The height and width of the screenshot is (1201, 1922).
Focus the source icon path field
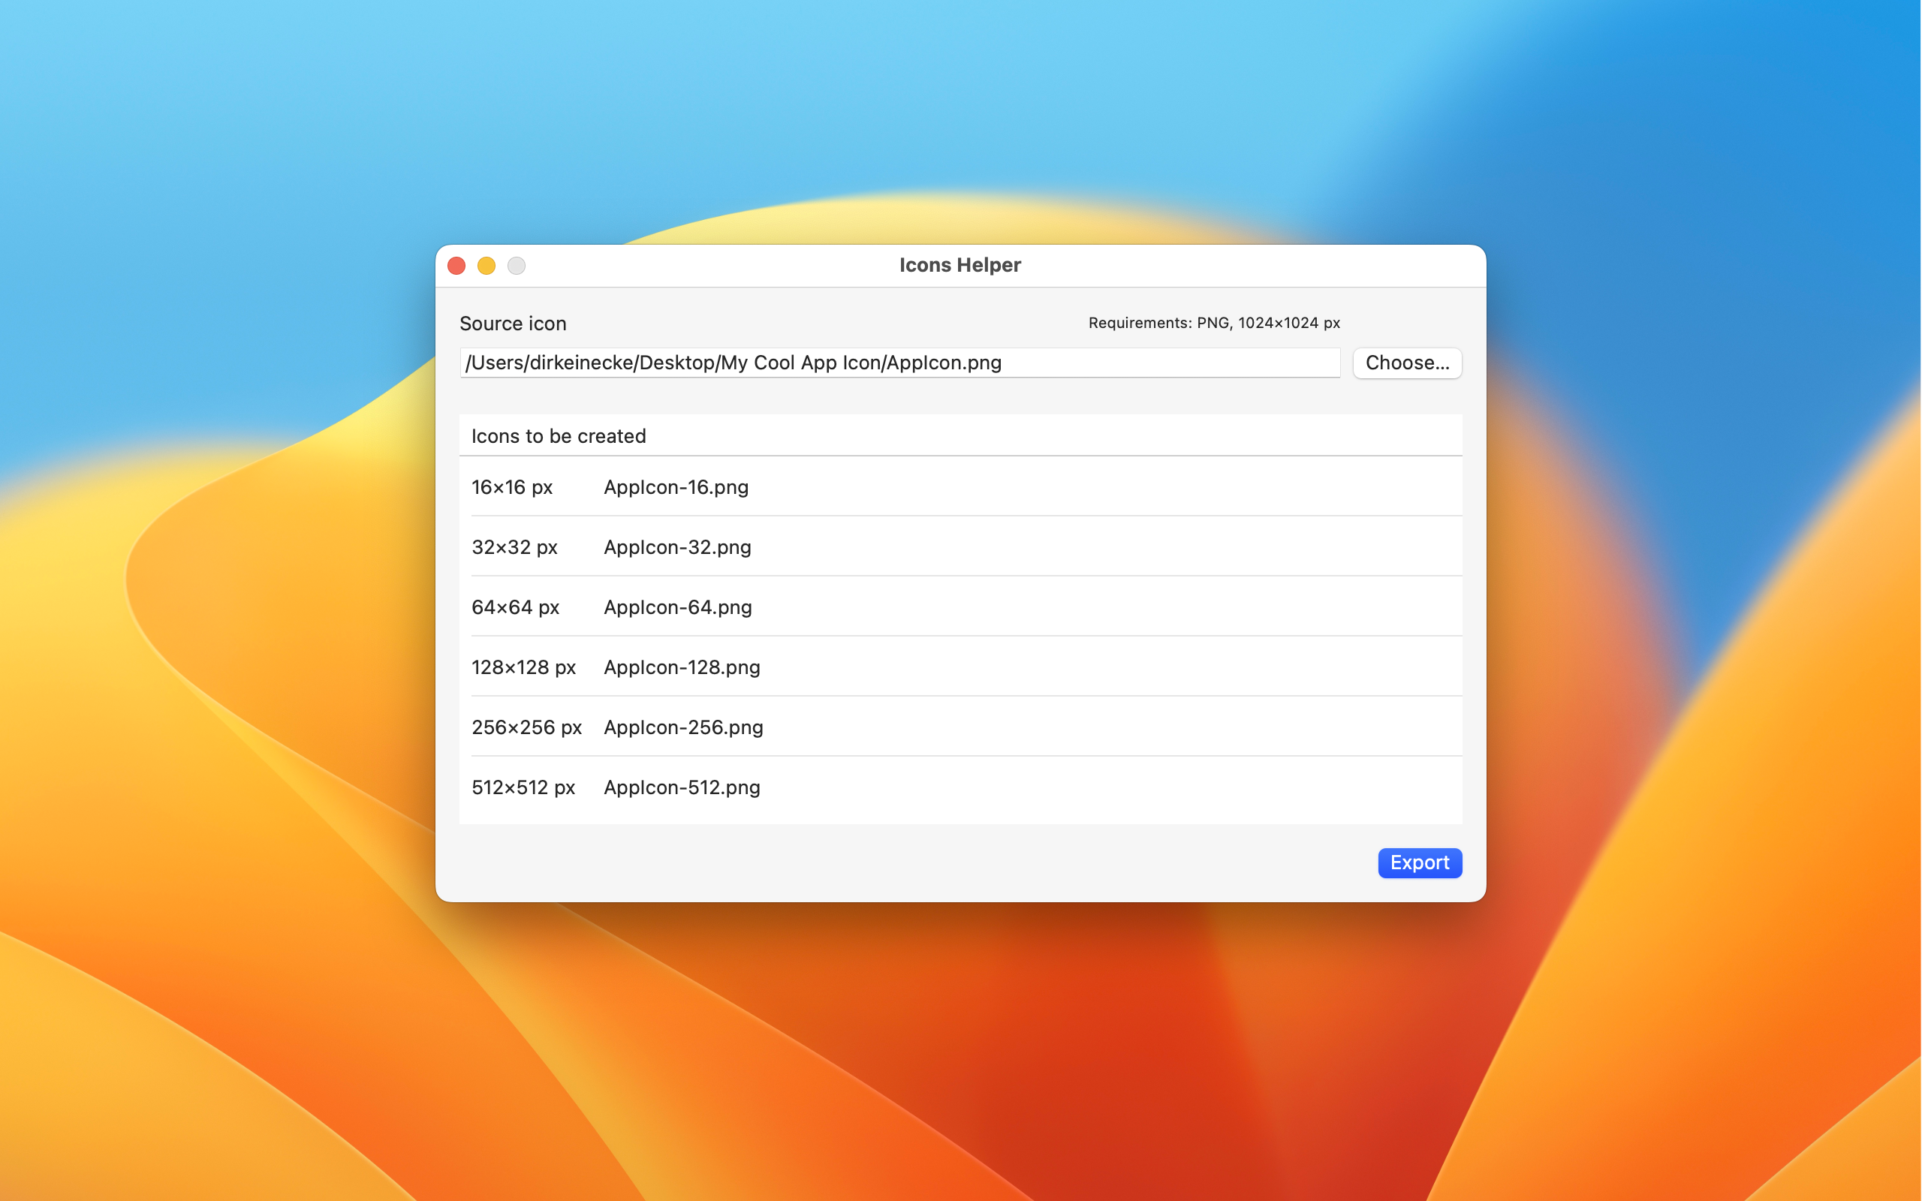(900, 363)
